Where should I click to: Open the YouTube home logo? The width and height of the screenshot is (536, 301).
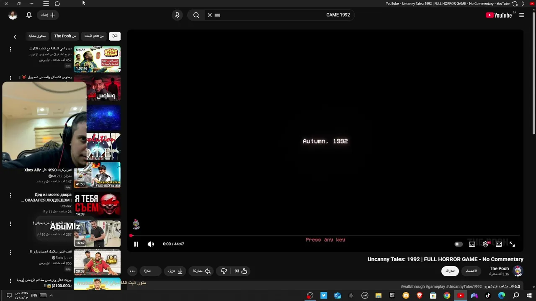499,15
